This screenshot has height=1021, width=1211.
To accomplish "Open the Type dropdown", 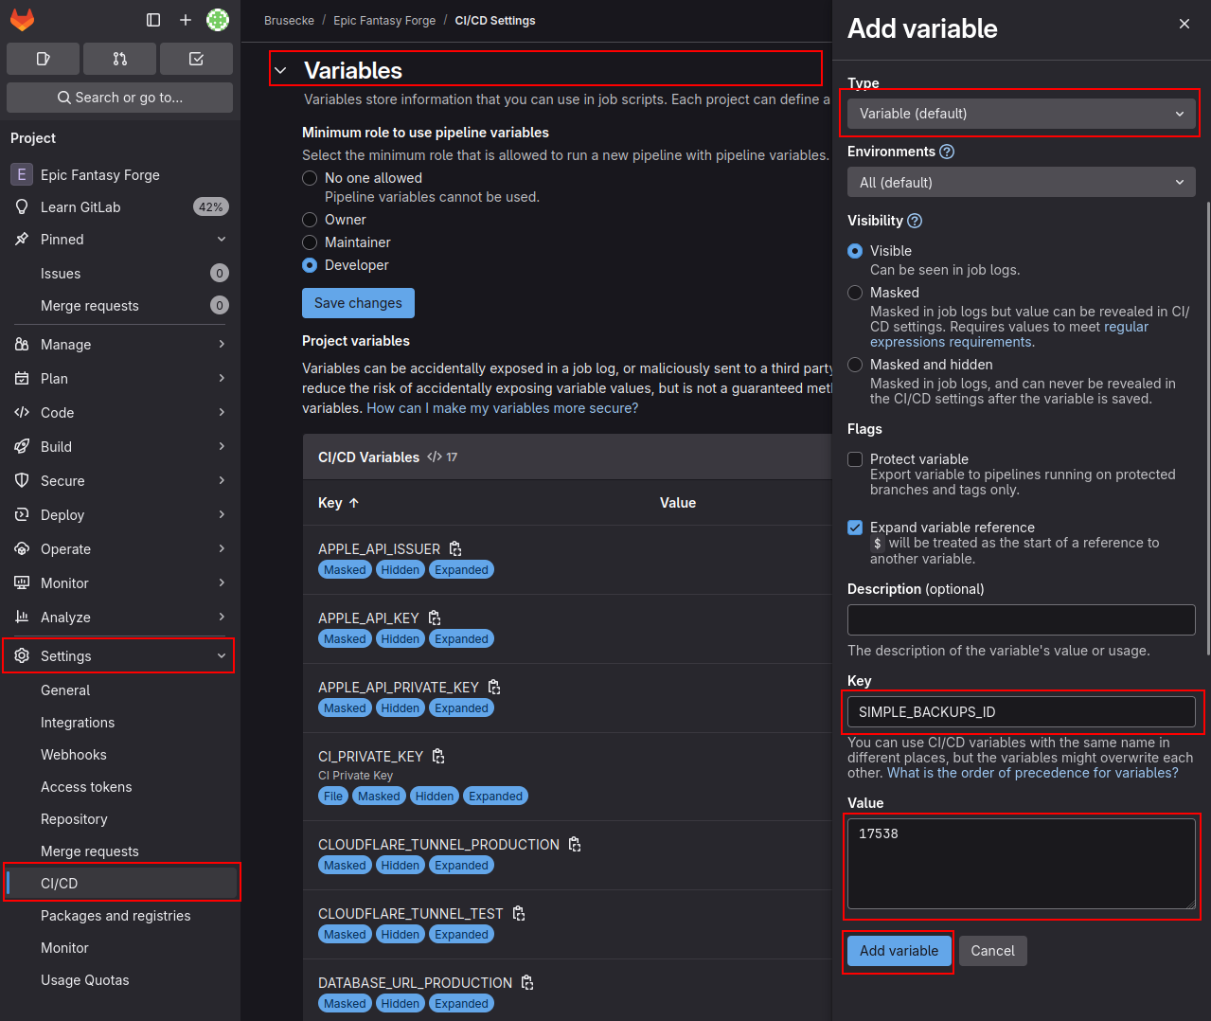I will (1022, 114).
